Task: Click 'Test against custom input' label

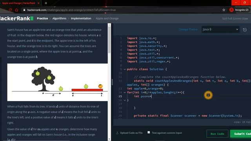Action: click(167, 133)
